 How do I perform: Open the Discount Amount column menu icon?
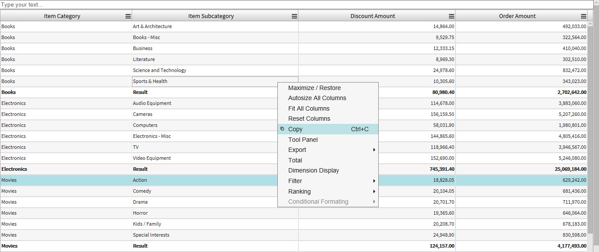pos(452,16)
